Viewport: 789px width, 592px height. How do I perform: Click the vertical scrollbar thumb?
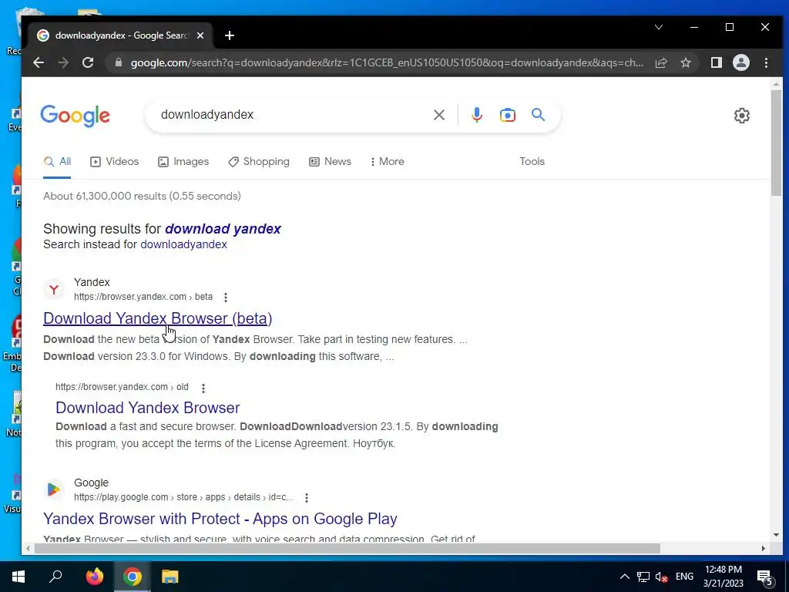pos(776,143)
